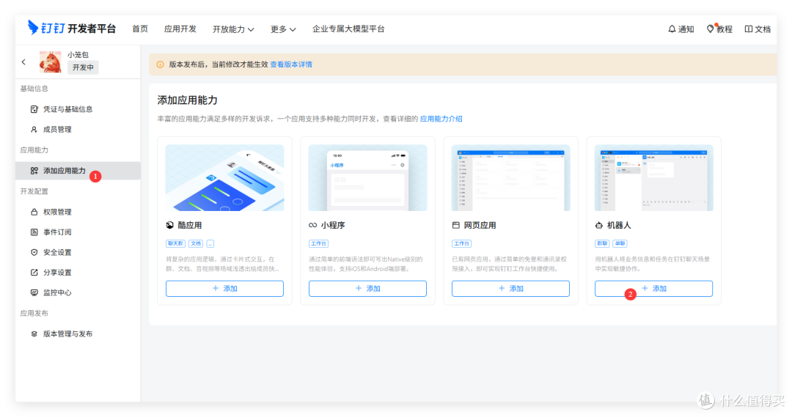Click the 工作台 tag on 小程序 card
Viewport: 792px width, 417px height.
(x=319, y=244)
